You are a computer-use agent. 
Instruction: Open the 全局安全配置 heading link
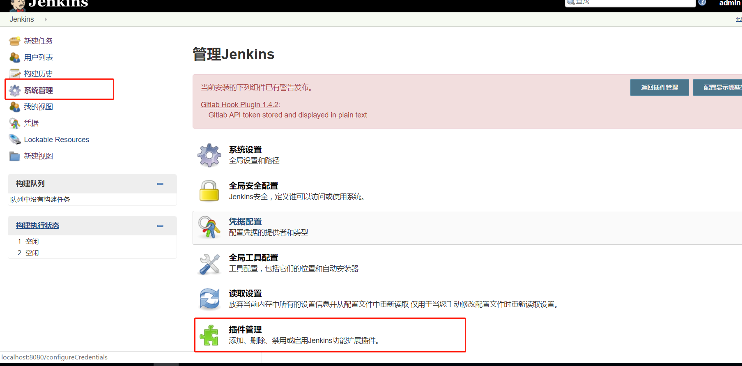(253, 186)
